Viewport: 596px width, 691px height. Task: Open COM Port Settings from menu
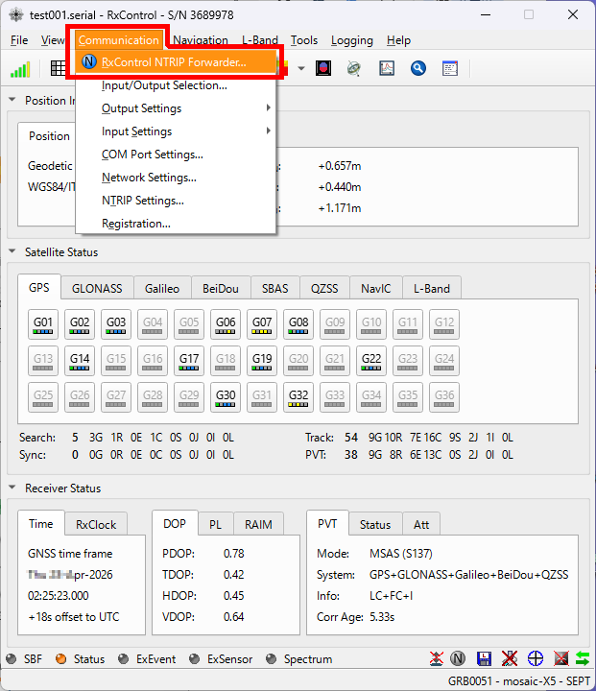click(152, 155)
